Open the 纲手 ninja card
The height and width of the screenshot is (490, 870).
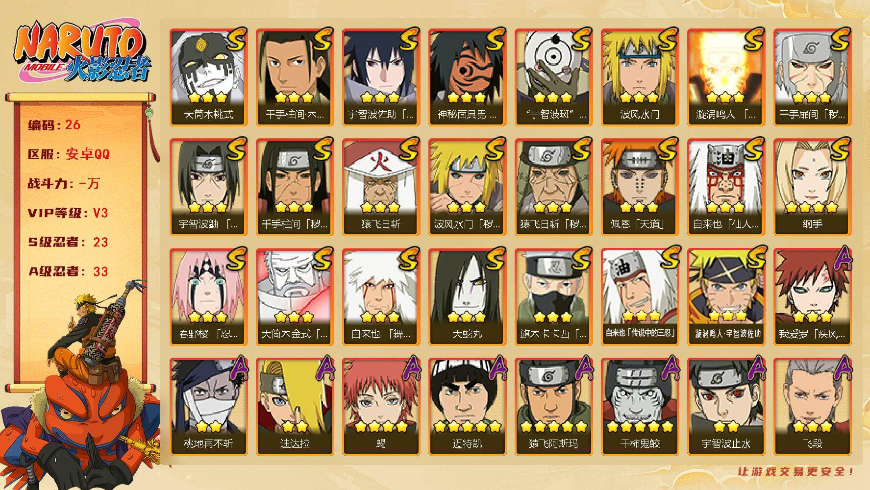click(x=812, y=187)
